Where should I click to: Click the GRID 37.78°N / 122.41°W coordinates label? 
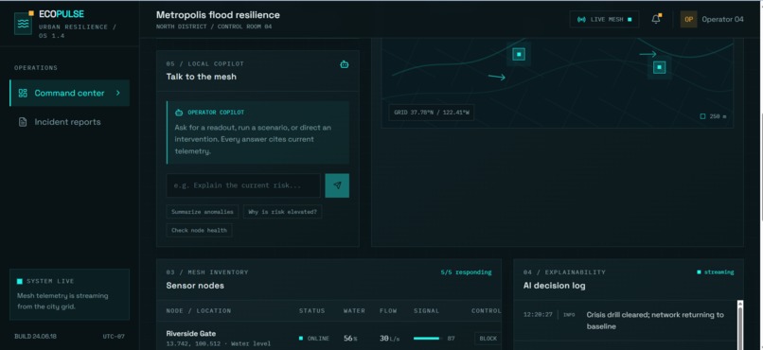[x=432, y=113]
